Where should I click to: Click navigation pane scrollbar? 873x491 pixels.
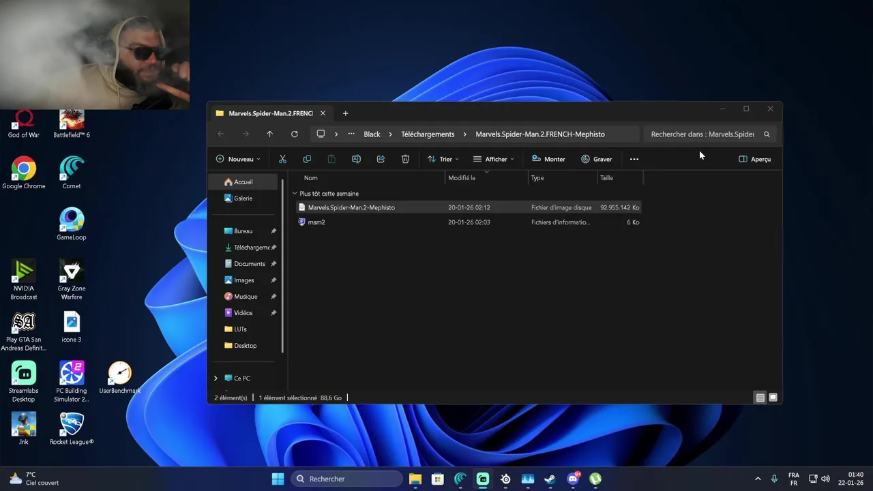point(282,266)
